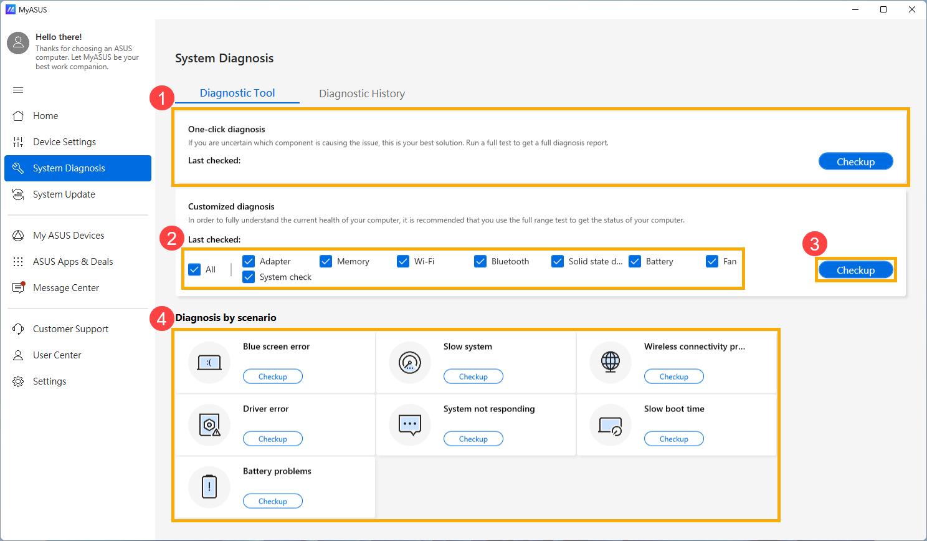Viewport: 927px width, 541px height.
Task: Click the My ASUS Devices icon
Action: (18, 236)
